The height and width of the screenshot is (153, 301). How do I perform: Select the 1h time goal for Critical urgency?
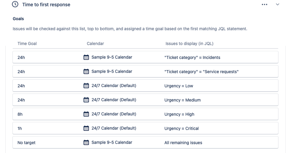click(20, 129)
